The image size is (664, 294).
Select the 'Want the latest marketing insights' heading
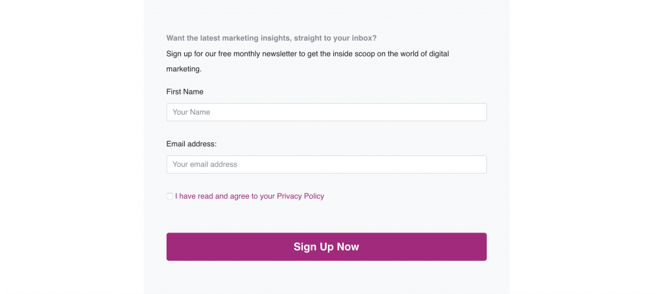(x=272, y=38)
